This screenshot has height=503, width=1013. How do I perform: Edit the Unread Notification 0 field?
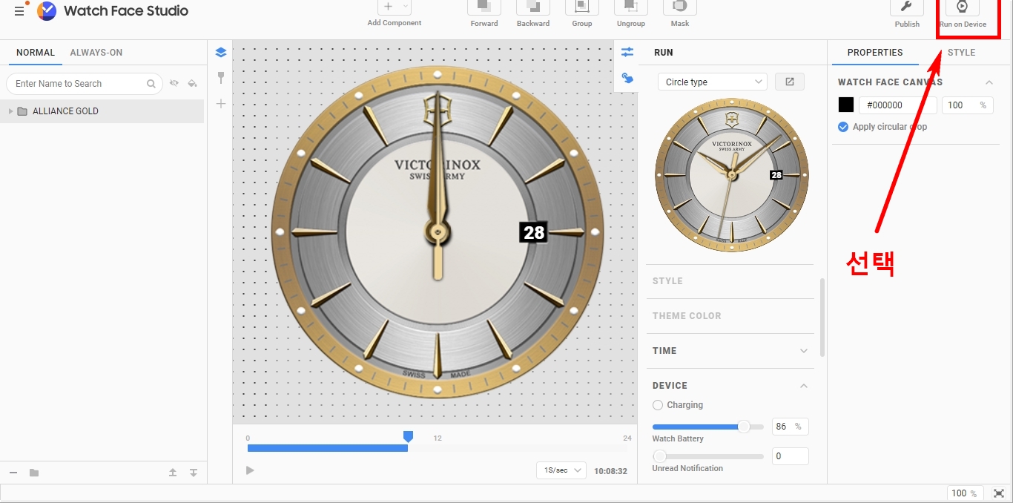791,456
